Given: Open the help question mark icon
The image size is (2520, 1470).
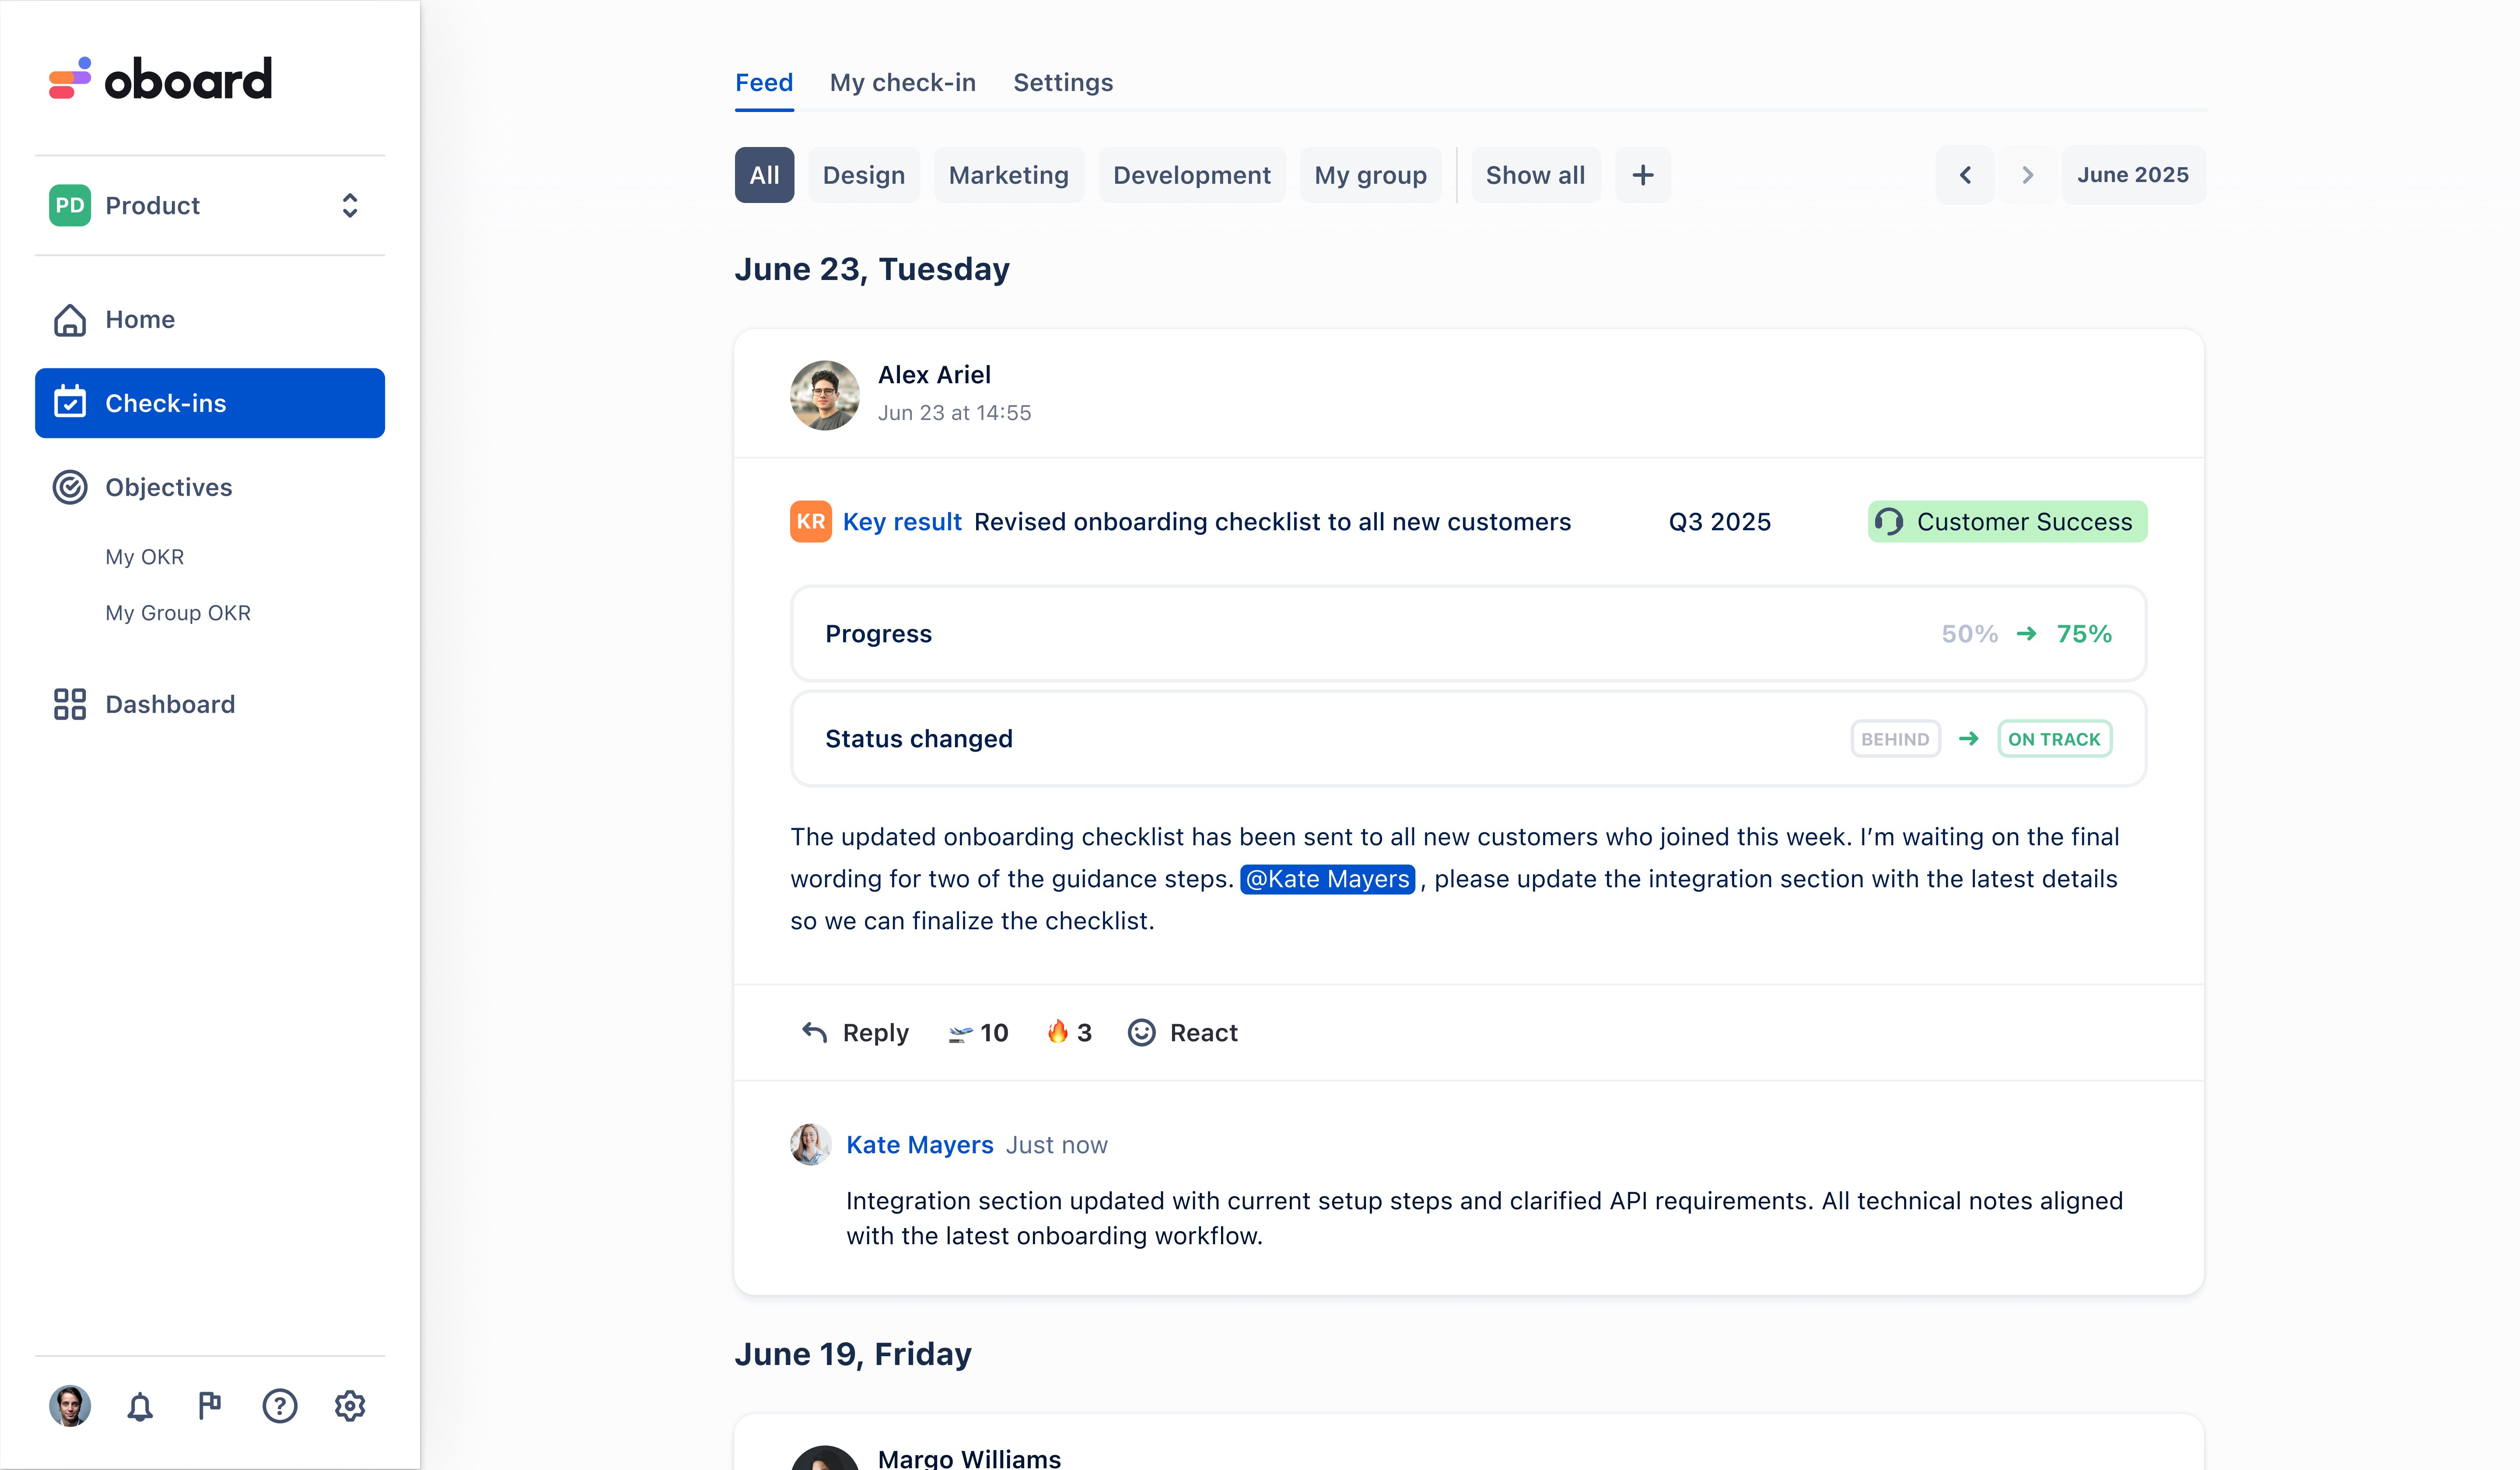Looking at the screenshot, I should click(x=279, y=1406).
